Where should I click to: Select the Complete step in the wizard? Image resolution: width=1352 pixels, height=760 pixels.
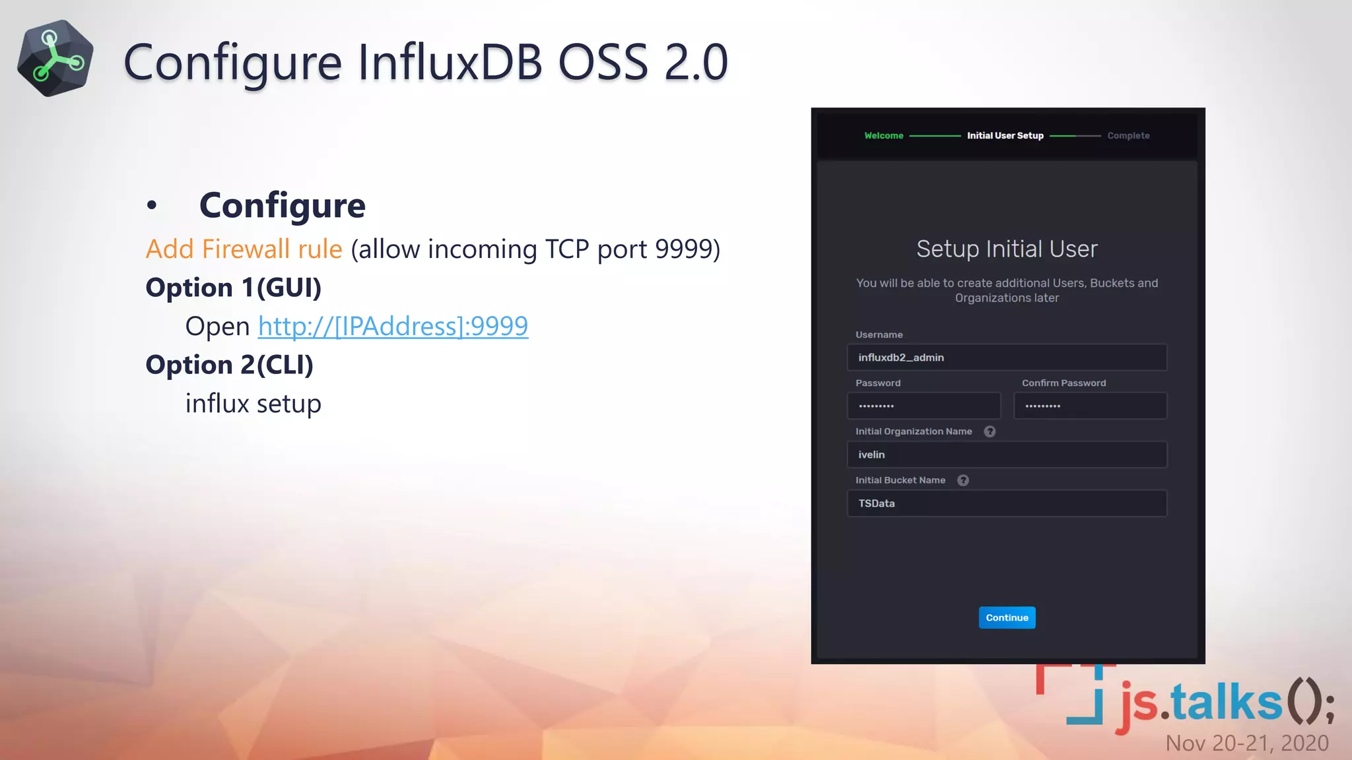point(1128,136)
